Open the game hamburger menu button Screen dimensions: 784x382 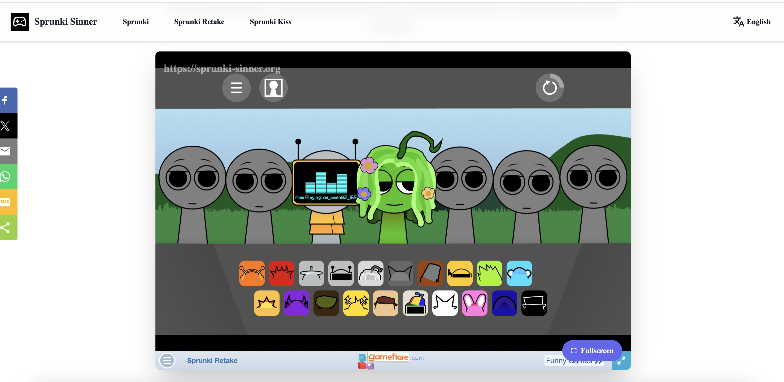(236, 88)
